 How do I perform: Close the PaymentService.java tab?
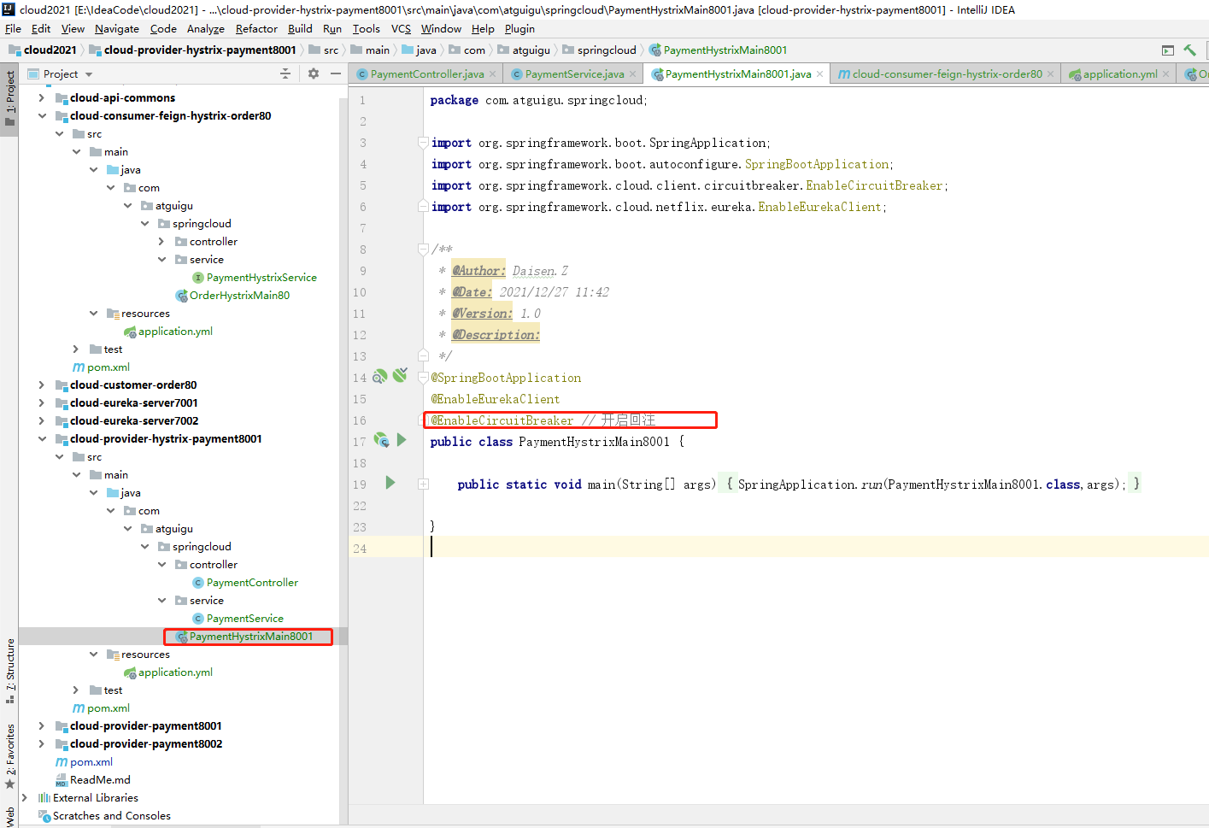click(x=633, y=74)
